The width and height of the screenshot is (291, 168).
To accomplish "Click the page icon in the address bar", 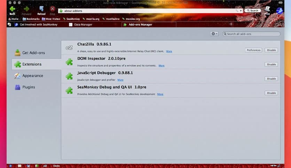I will pos(61,11).
